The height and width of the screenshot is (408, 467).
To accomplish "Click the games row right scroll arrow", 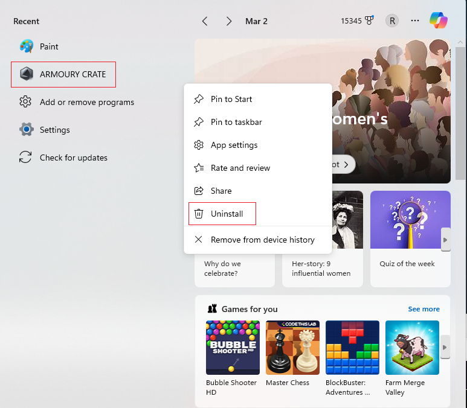I will point(445,348).
